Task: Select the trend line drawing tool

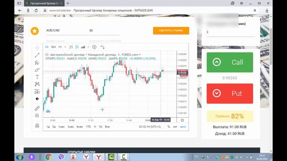Action: (37, 55)
